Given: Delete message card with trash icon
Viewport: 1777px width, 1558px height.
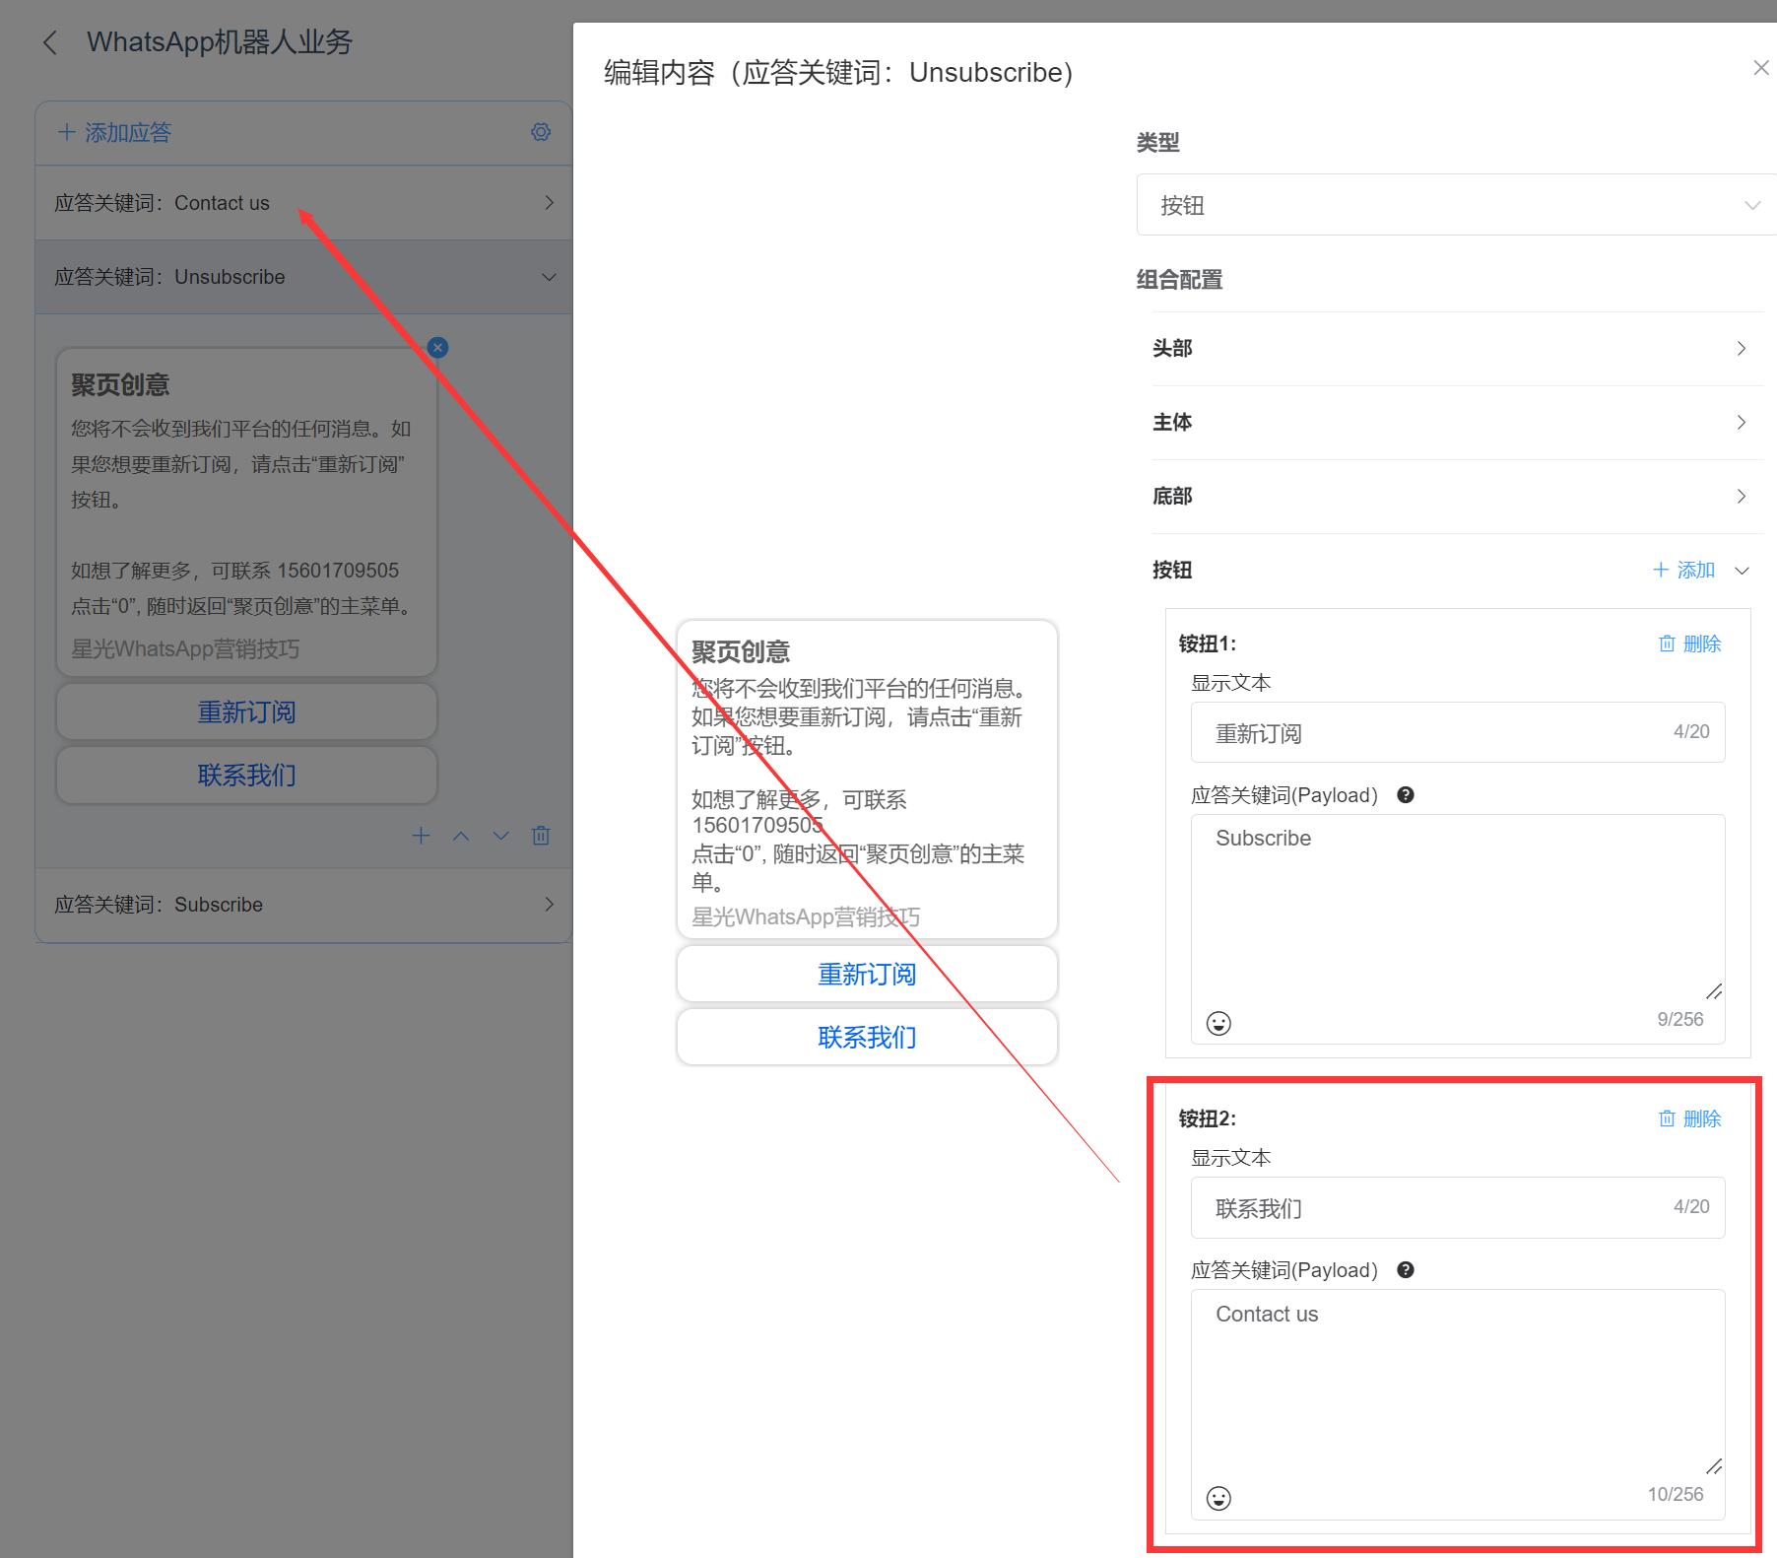Looking at the screenshot, I should tap(541, 836).
